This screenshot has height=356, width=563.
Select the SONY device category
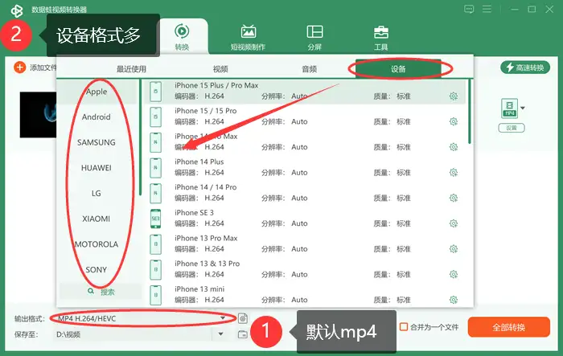click(97, 270)
